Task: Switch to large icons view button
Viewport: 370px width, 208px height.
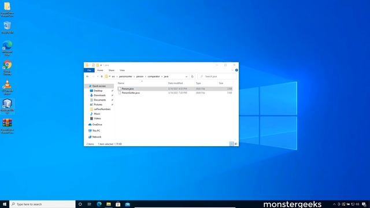Action: 236,144
